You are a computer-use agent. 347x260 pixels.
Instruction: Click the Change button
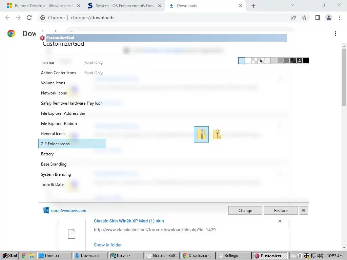tap(245, 211)
